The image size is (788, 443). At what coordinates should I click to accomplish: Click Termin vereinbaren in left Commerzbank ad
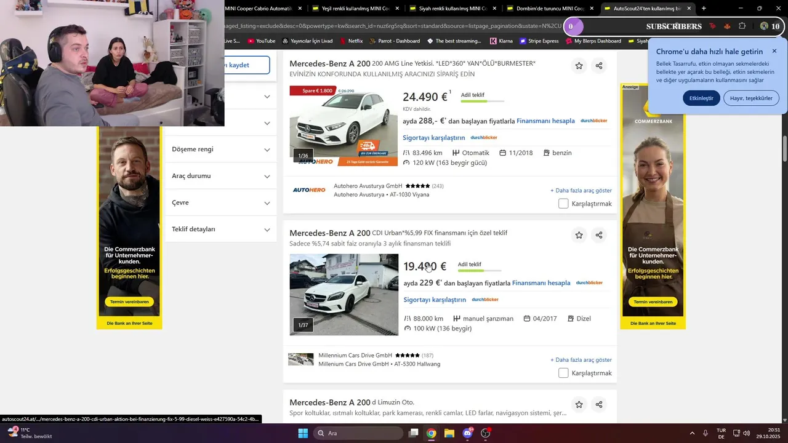tap(129, 302)
